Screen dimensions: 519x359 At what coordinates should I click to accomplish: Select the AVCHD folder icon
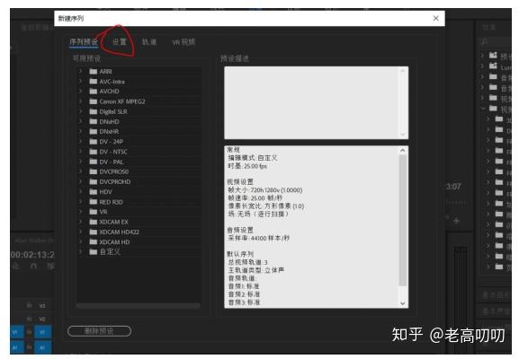(94, 92)
